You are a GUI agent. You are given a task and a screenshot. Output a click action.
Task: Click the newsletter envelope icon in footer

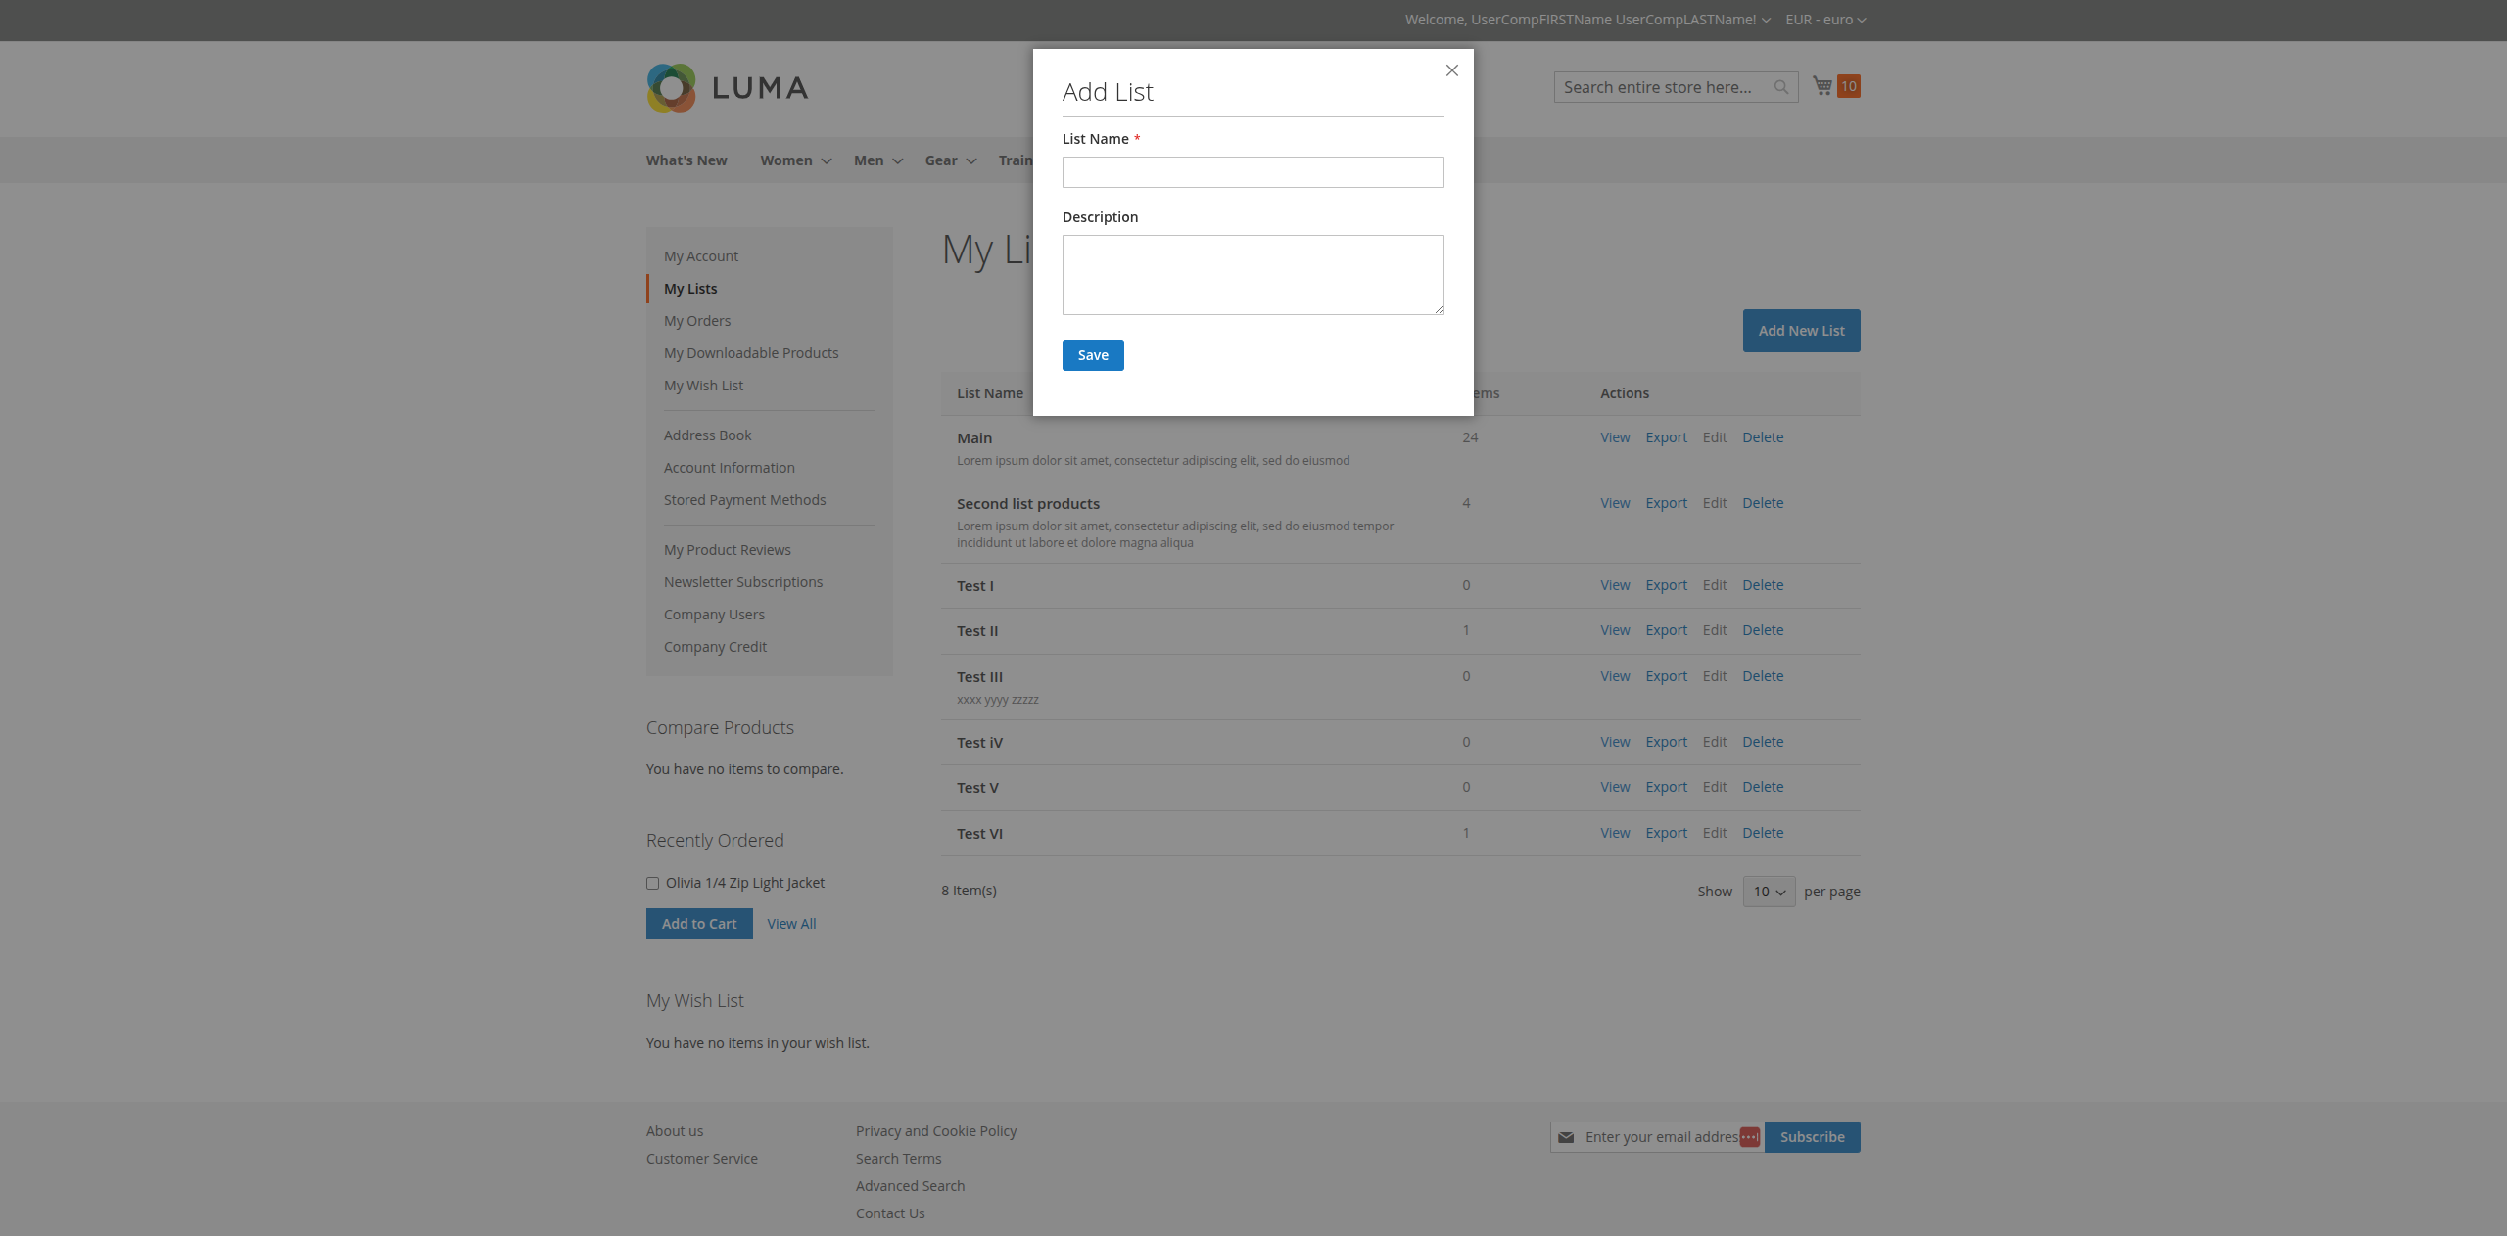(x=1568, y=1136)
